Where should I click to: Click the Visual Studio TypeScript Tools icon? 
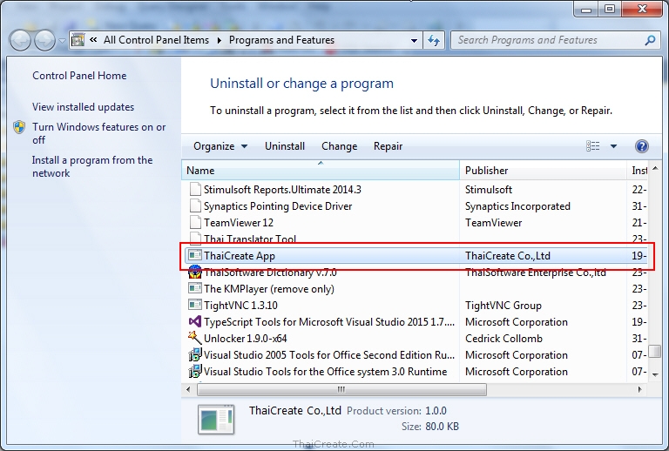click(195, 321)
